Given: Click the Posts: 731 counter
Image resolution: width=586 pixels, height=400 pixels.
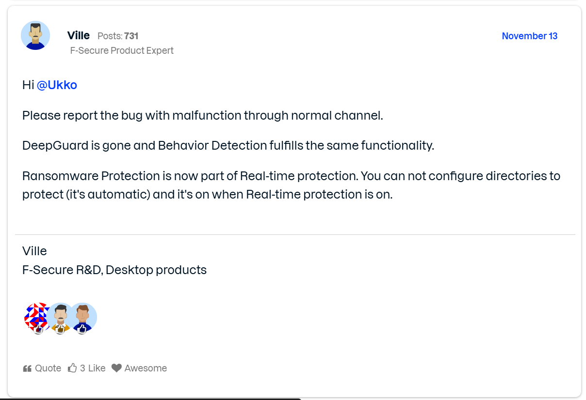Looking at the screenshot, I should pyautogui.click(x=118, y=36).
